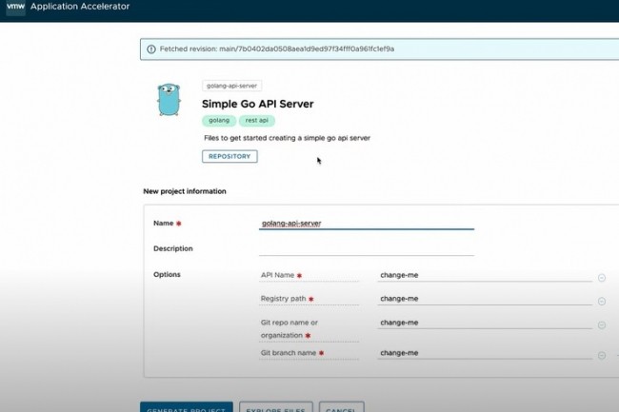
Task: Click the Application Accelerator title
Action: (80, 7)
